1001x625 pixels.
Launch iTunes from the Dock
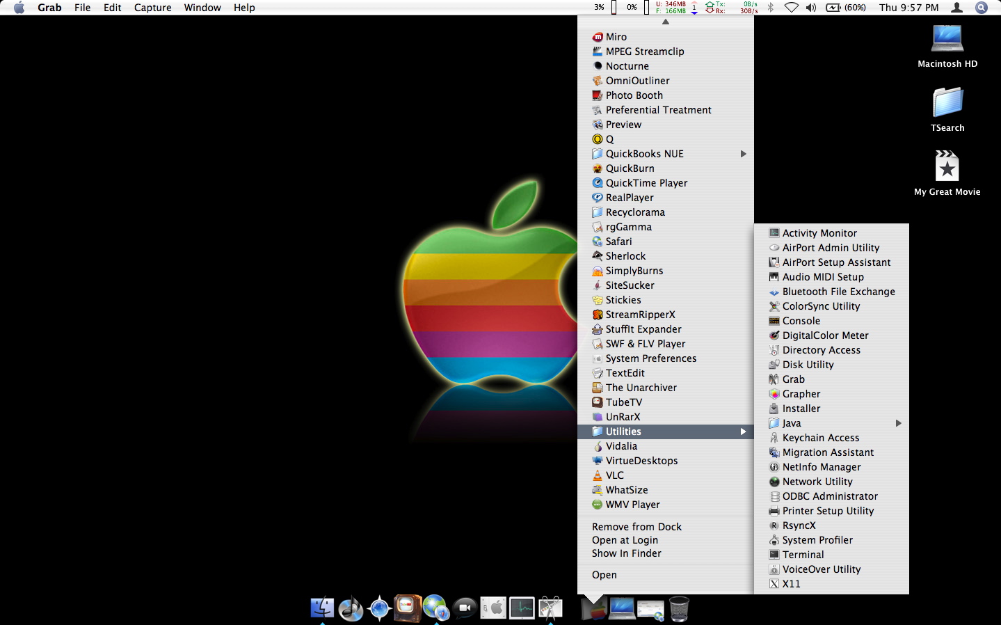pyautogui.click(x=351, y=608)
